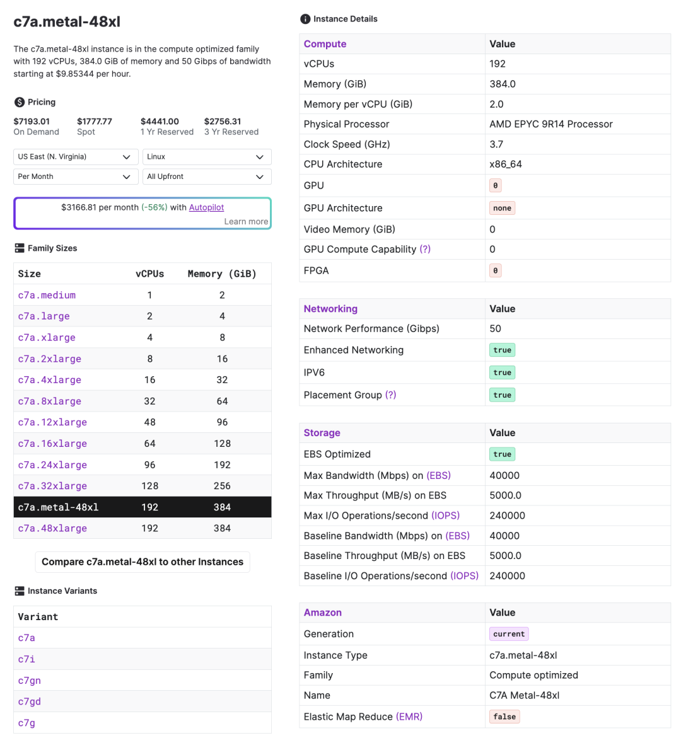Click the EBS link beside Max Bandwidth
The width and height of the screenshot is (681, 738).
pos(439,476)
